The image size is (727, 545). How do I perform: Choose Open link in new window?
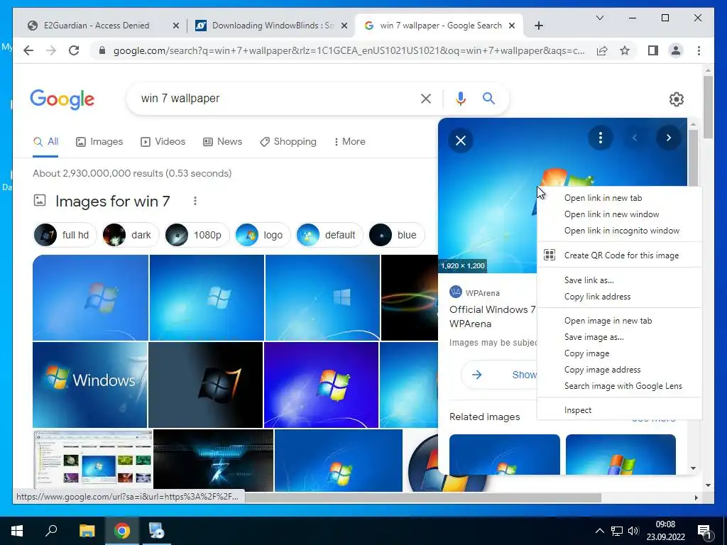pos(619,214)
